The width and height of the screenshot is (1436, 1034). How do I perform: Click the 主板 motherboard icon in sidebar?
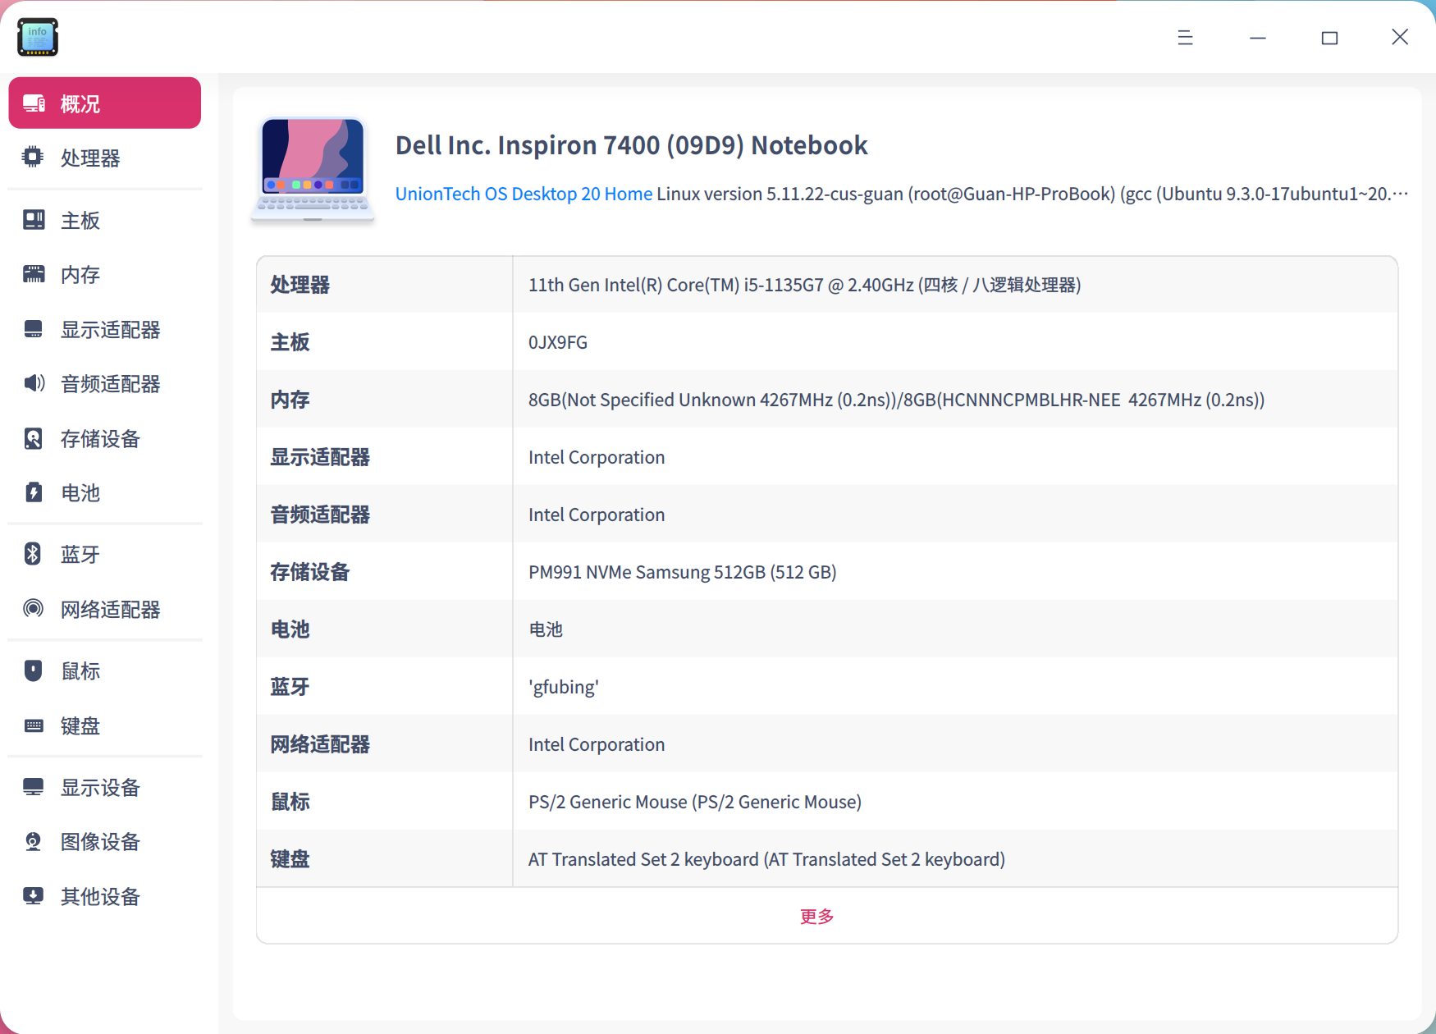tap(34, 220)
